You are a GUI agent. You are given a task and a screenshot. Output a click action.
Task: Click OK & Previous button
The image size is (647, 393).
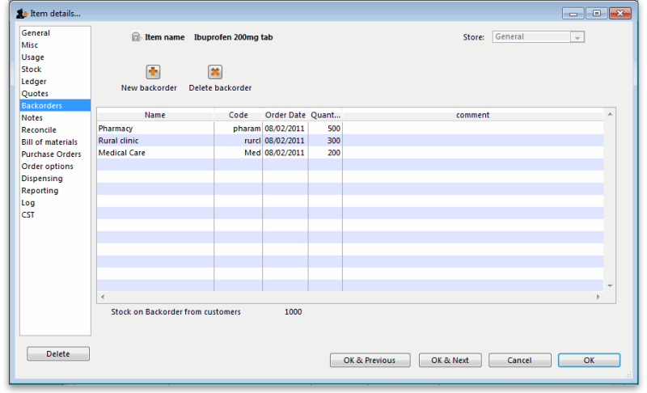pos(370,360)
